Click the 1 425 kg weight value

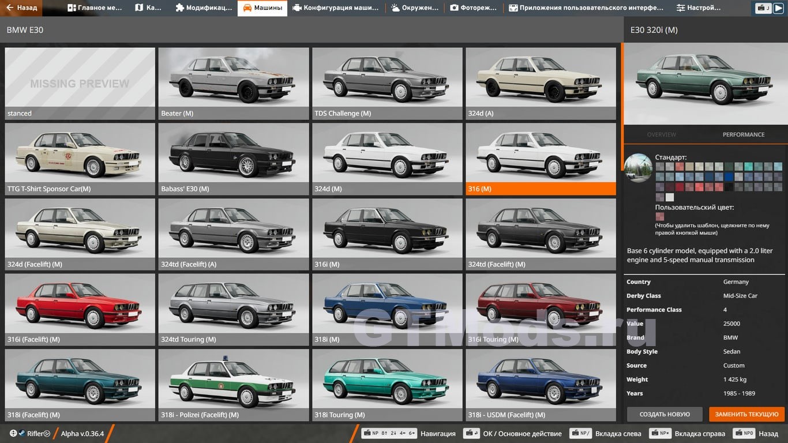point(735,379)
